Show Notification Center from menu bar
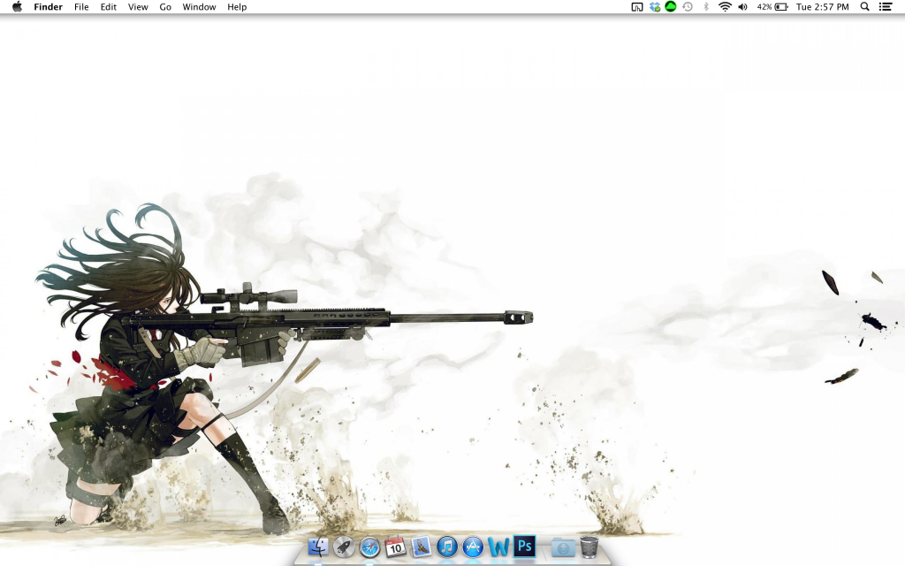Screen dimensions: 905x566 point(886,7)
